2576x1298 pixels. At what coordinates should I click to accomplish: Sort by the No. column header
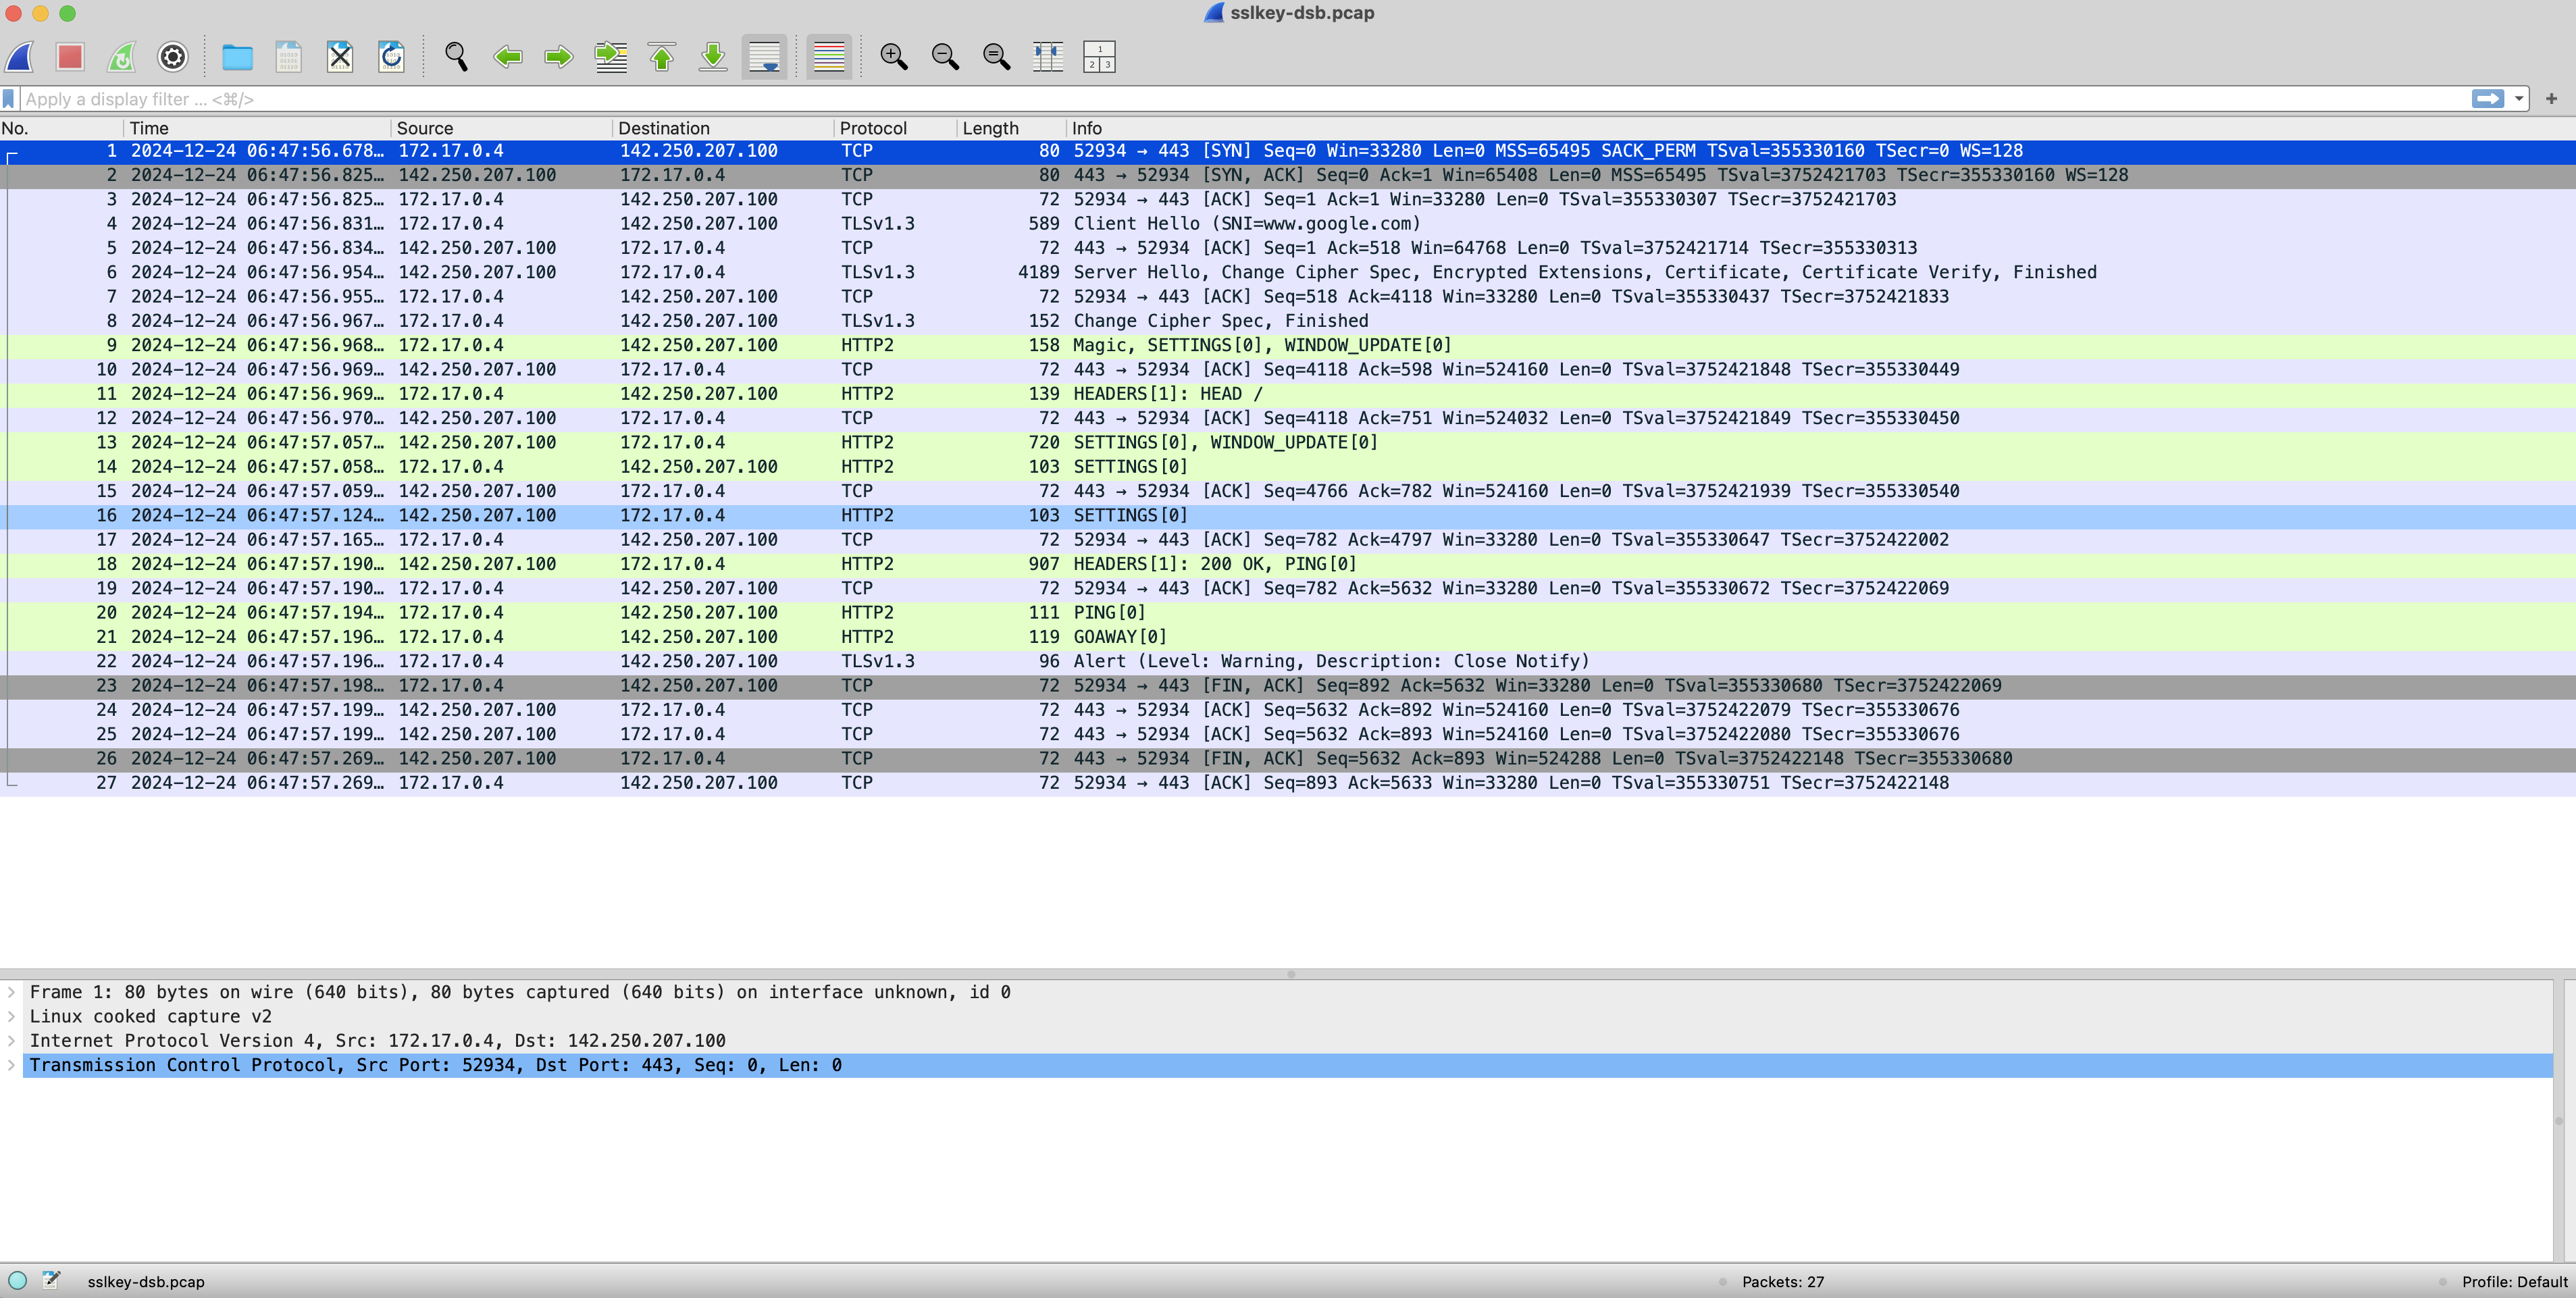click(x=62, y=128)
